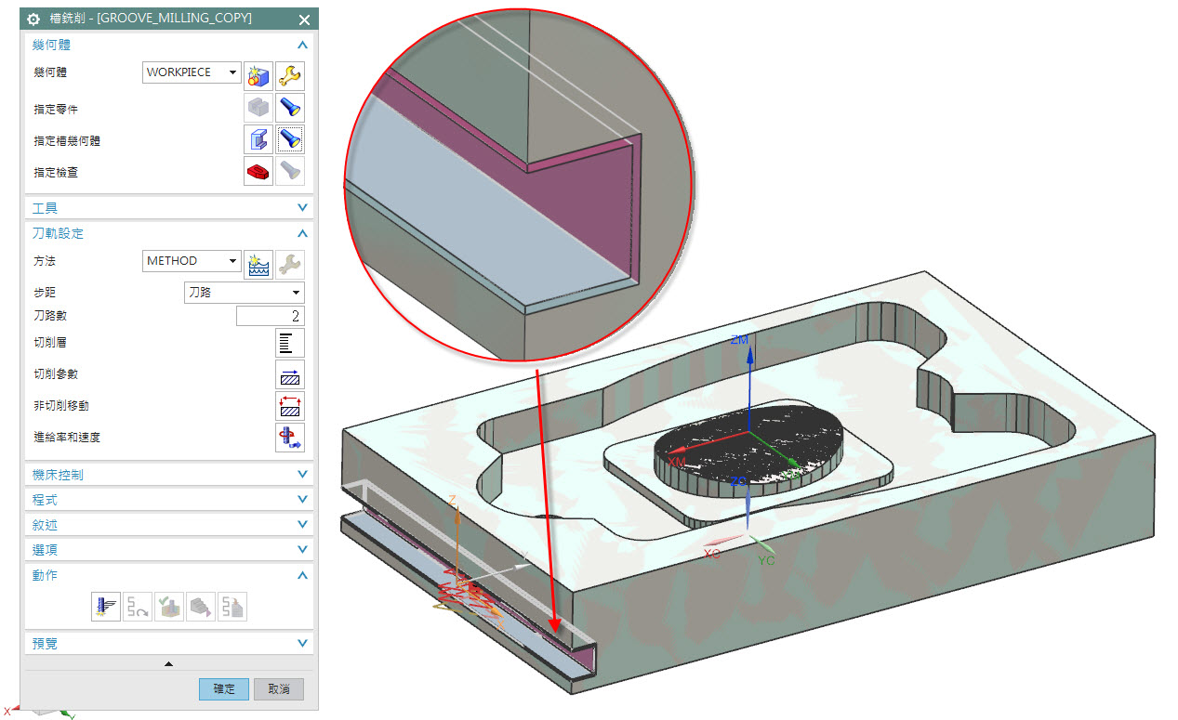This screenshot has width=1178, height=720.
Task: Click the 刀路數 input field
Action: (270, 316)
